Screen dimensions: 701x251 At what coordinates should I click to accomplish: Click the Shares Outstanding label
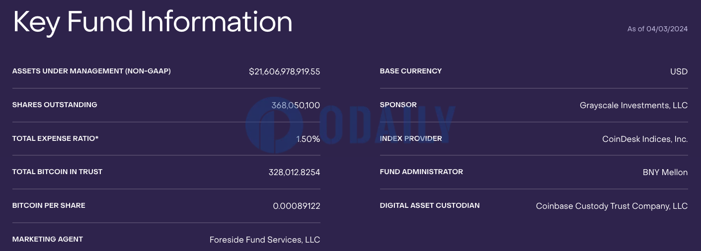(x=55, y=105)
